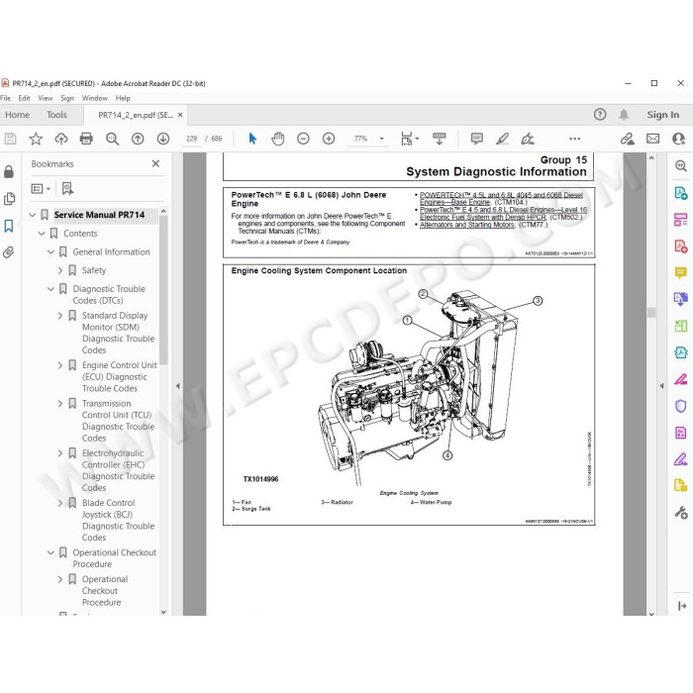Select the Highlight text pen tool
Image resolution: width=693 pixels, height=693 pixels.
pyautogui.click(x=503, y=139)
